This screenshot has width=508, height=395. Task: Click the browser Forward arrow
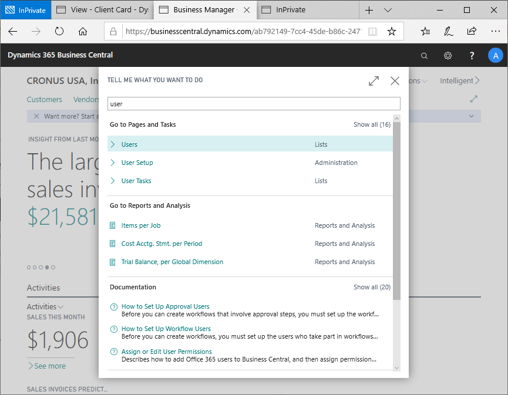[36, 32]
